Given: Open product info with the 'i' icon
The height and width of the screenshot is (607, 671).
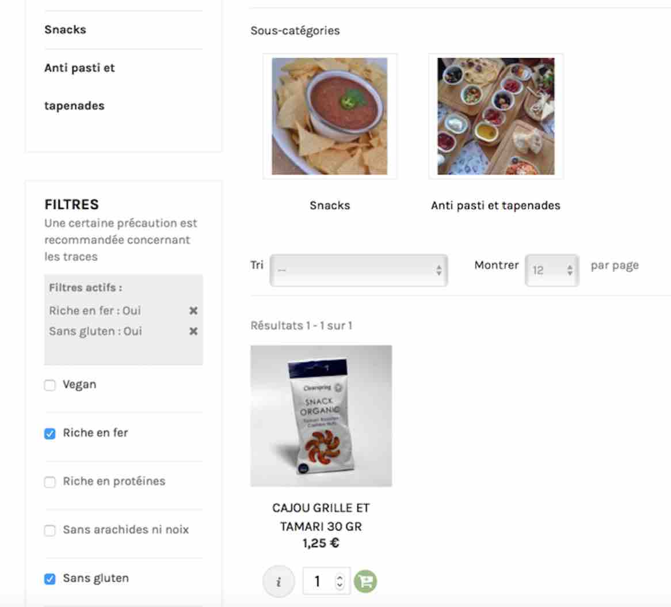Looking at the screenshot, I should click(279, 582).
